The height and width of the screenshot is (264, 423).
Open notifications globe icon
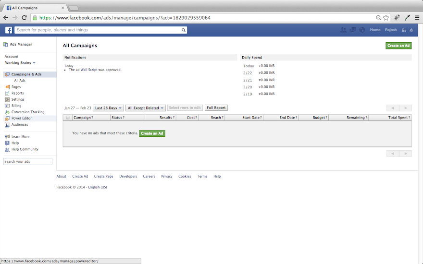362,30
